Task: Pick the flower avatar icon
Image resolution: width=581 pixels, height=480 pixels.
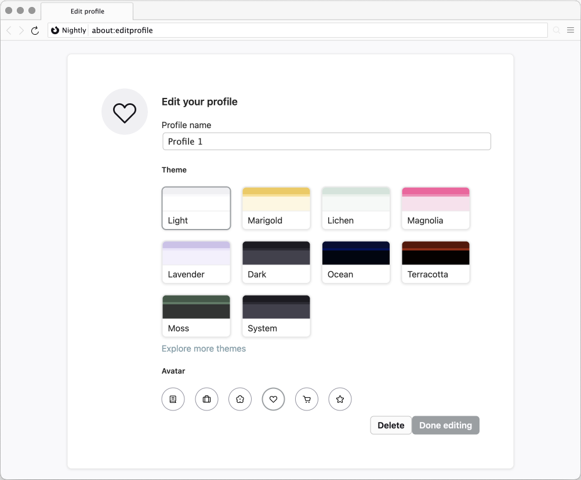Action: (x=240, y=399)
